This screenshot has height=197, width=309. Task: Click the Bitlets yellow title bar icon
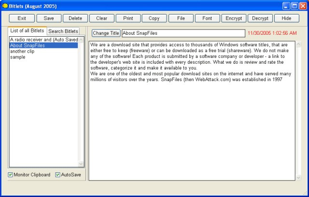[x=5, y=6]
